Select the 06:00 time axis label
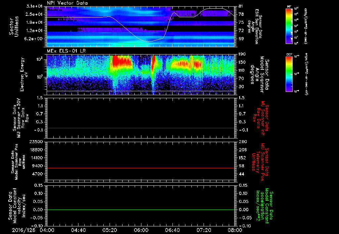The image size is (339, 234). [141, 230]
